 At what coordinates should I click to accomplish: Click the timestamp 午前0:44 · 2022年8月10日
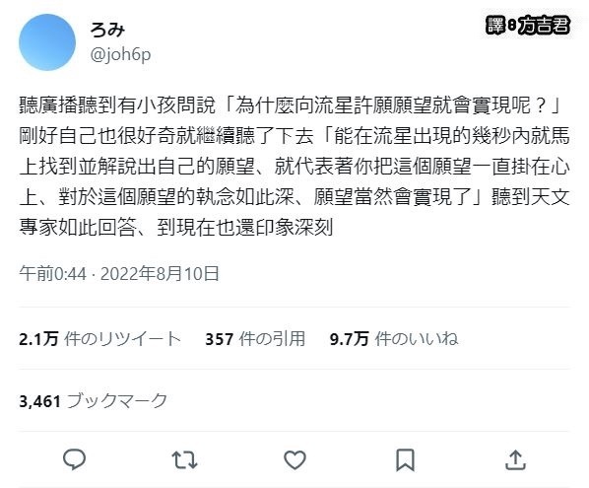119,273
